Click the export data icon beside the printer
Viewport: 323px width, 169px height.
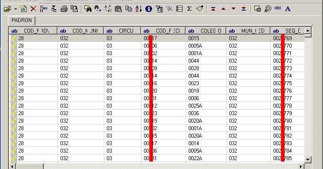(x=74, y=9)
